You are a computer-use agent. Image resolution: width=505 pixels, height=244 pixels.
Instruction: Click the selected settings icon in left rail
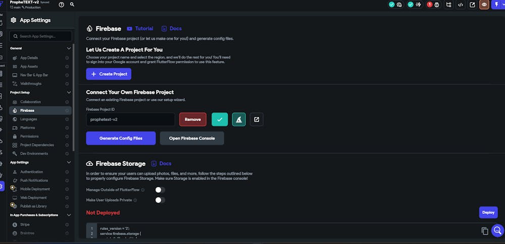coord(2,186)
